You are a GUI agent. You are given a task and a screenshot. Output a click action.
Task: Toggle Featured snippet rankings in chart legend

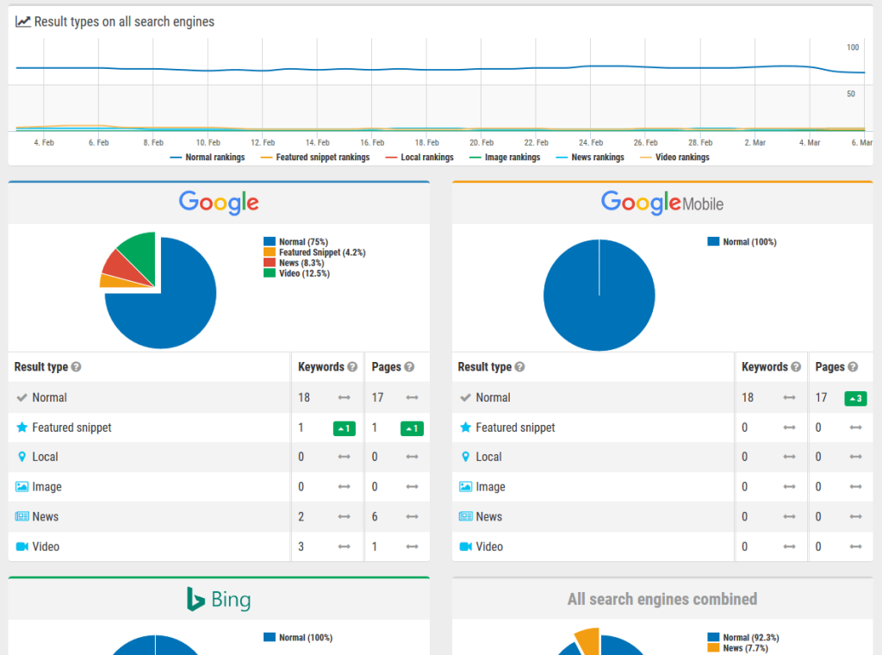pyautogui.click(x=315, y=158)
